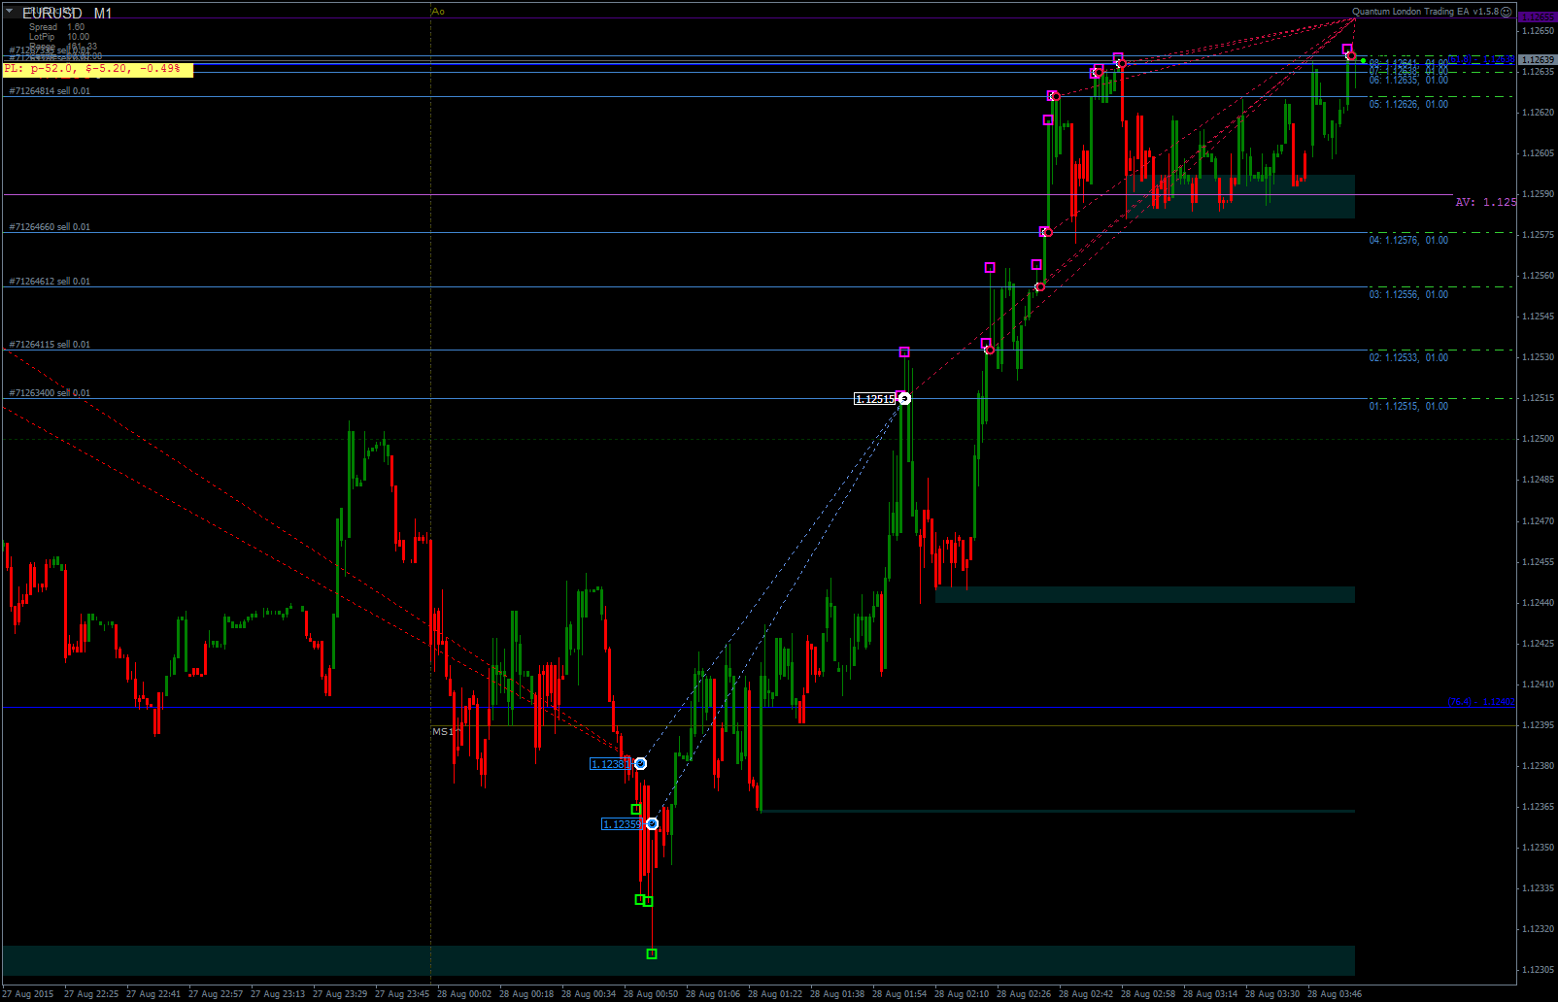Select sell order #71264115 label
This screenshot has width=1558, height=1002.
pos(50,345)
